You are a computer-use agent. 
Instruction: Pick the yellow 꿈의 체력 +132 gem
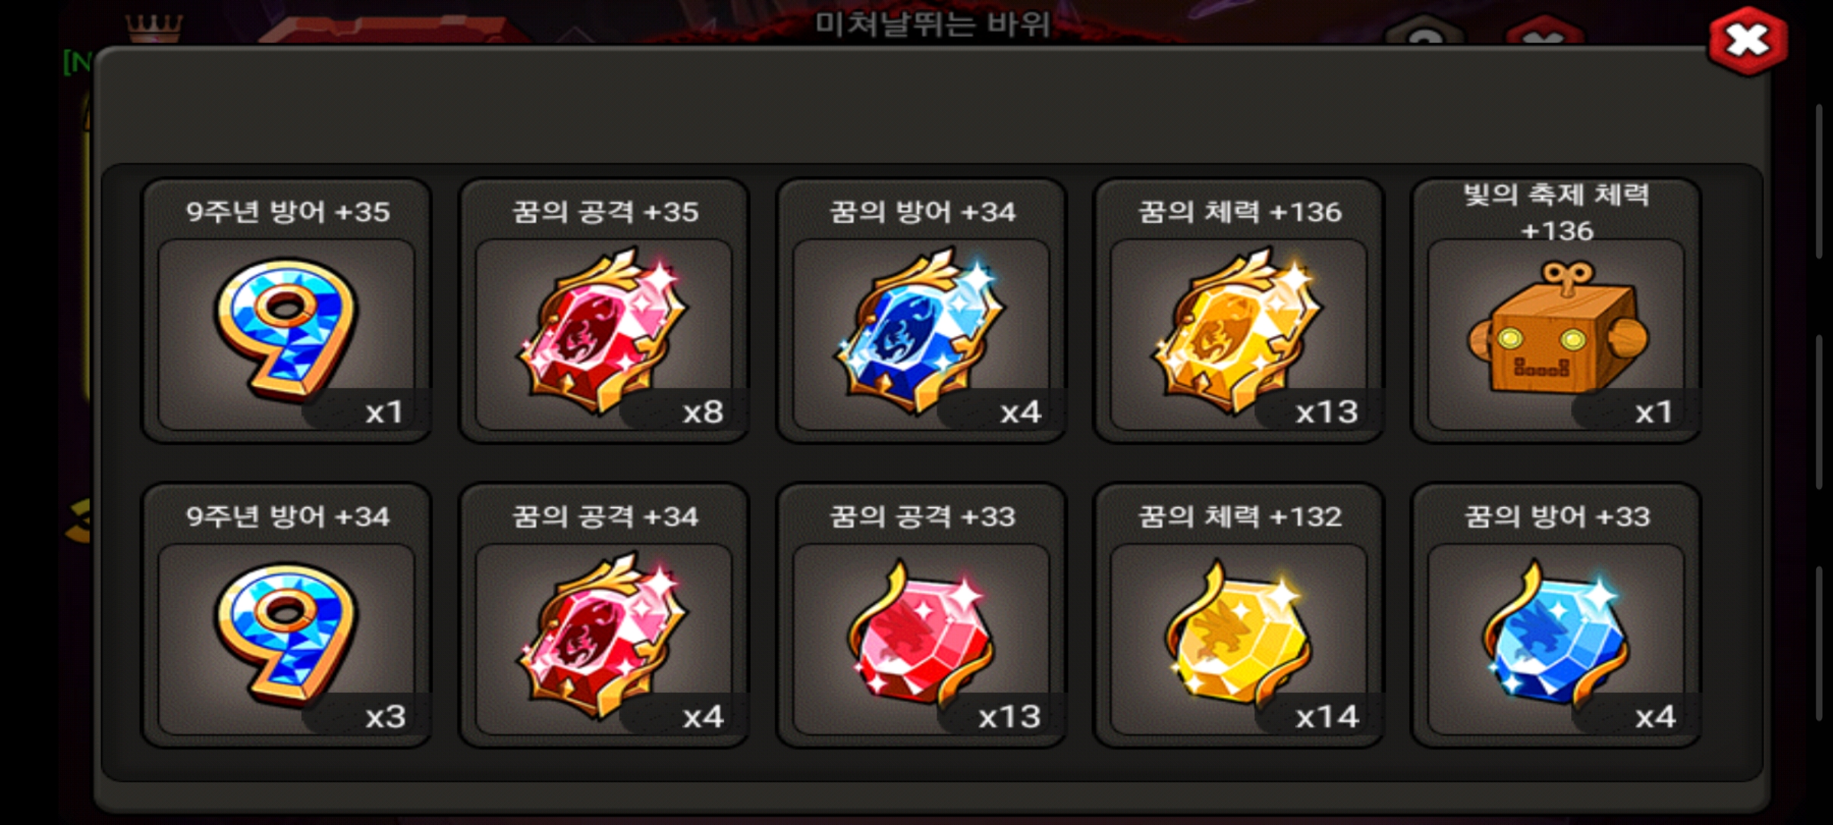1237,634
